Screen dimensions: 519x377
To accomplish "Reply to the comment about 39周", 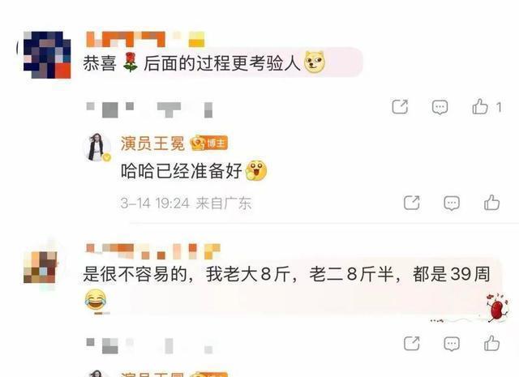I will 452,344.
